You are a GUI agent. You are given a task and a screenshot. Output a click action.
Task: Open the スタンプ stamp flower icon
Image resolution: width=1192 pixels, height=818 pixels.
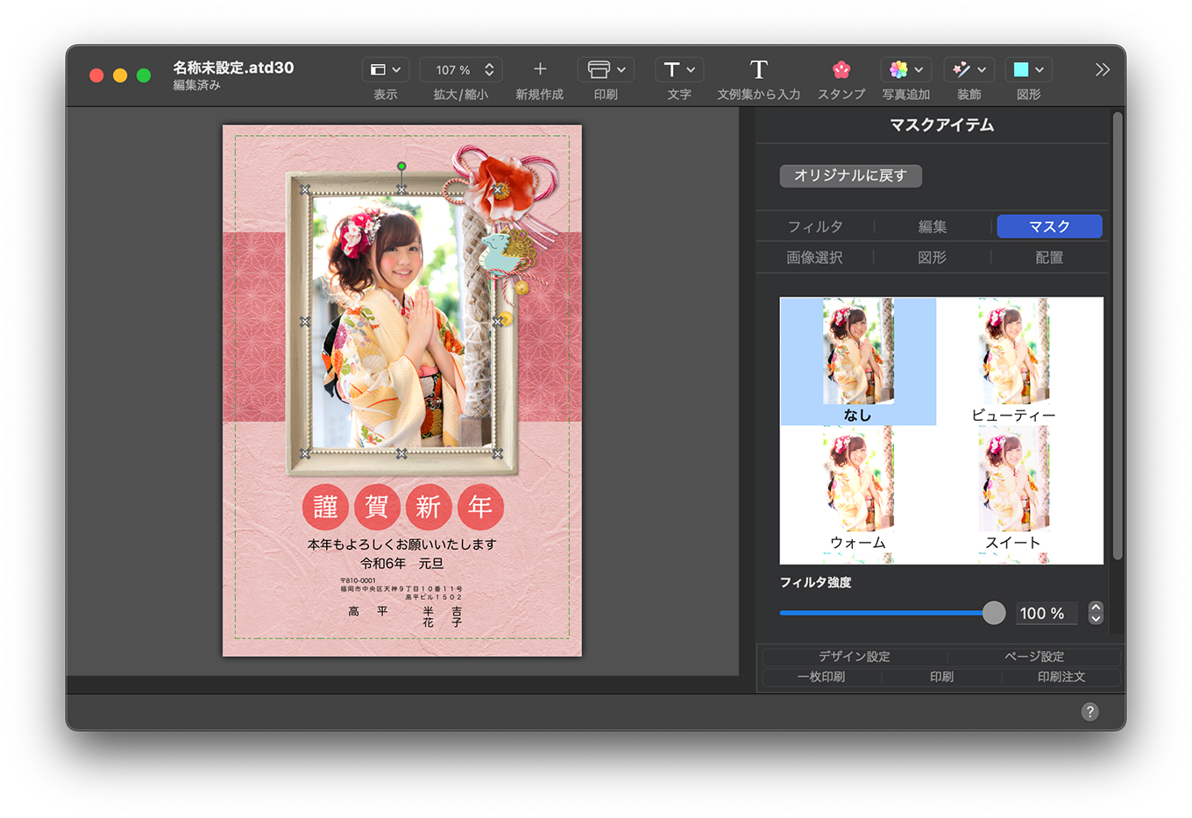pyautogui.click(x=841, y=69)
